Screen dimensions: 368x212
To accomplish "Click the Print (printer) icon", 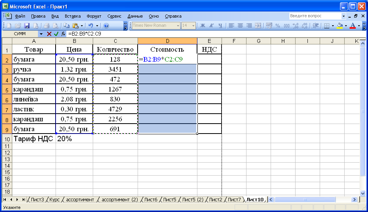I will pyautogui.click(x=46, y=26).
